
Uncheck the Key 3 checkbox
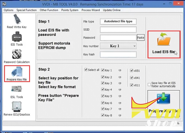[x=103, y=83]
